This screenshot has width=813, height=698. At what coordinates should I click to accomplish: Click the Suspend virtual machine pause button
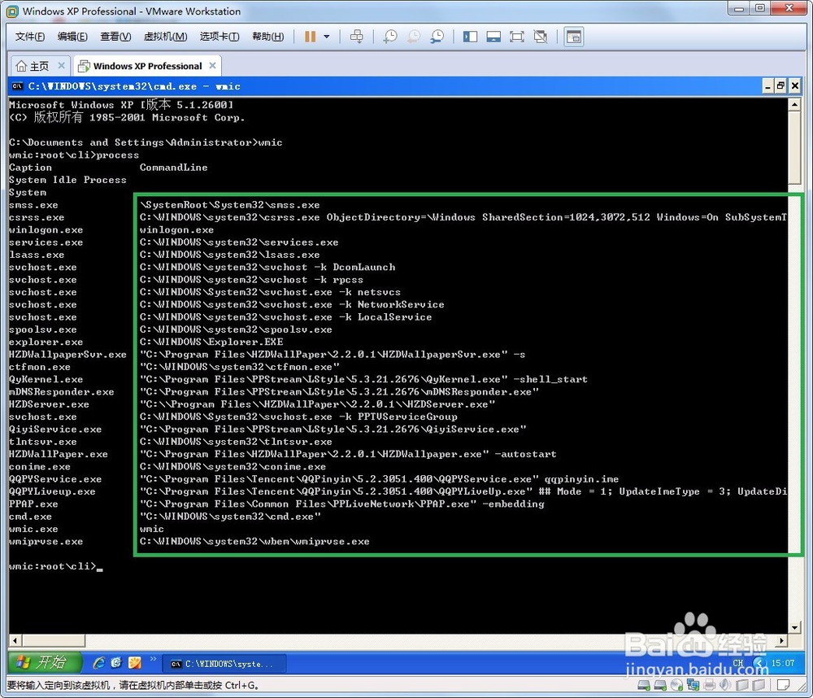[310, 37]
